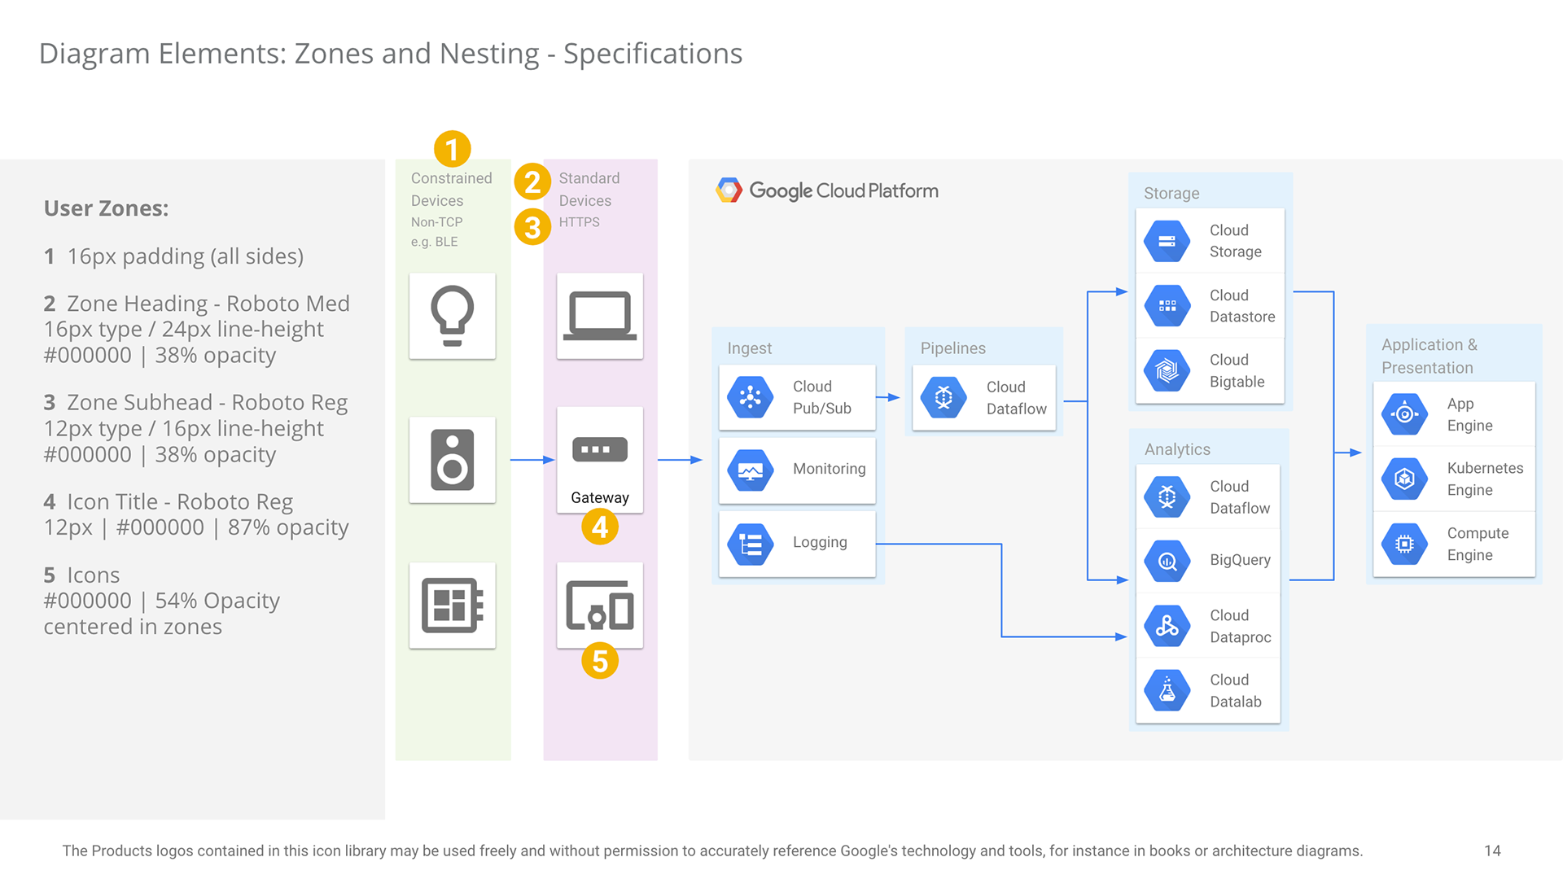Viewport: 1563px width, 879px height.
Task: Click the BigQuery hexagon icon
Action: click(x=1167, y=560)
